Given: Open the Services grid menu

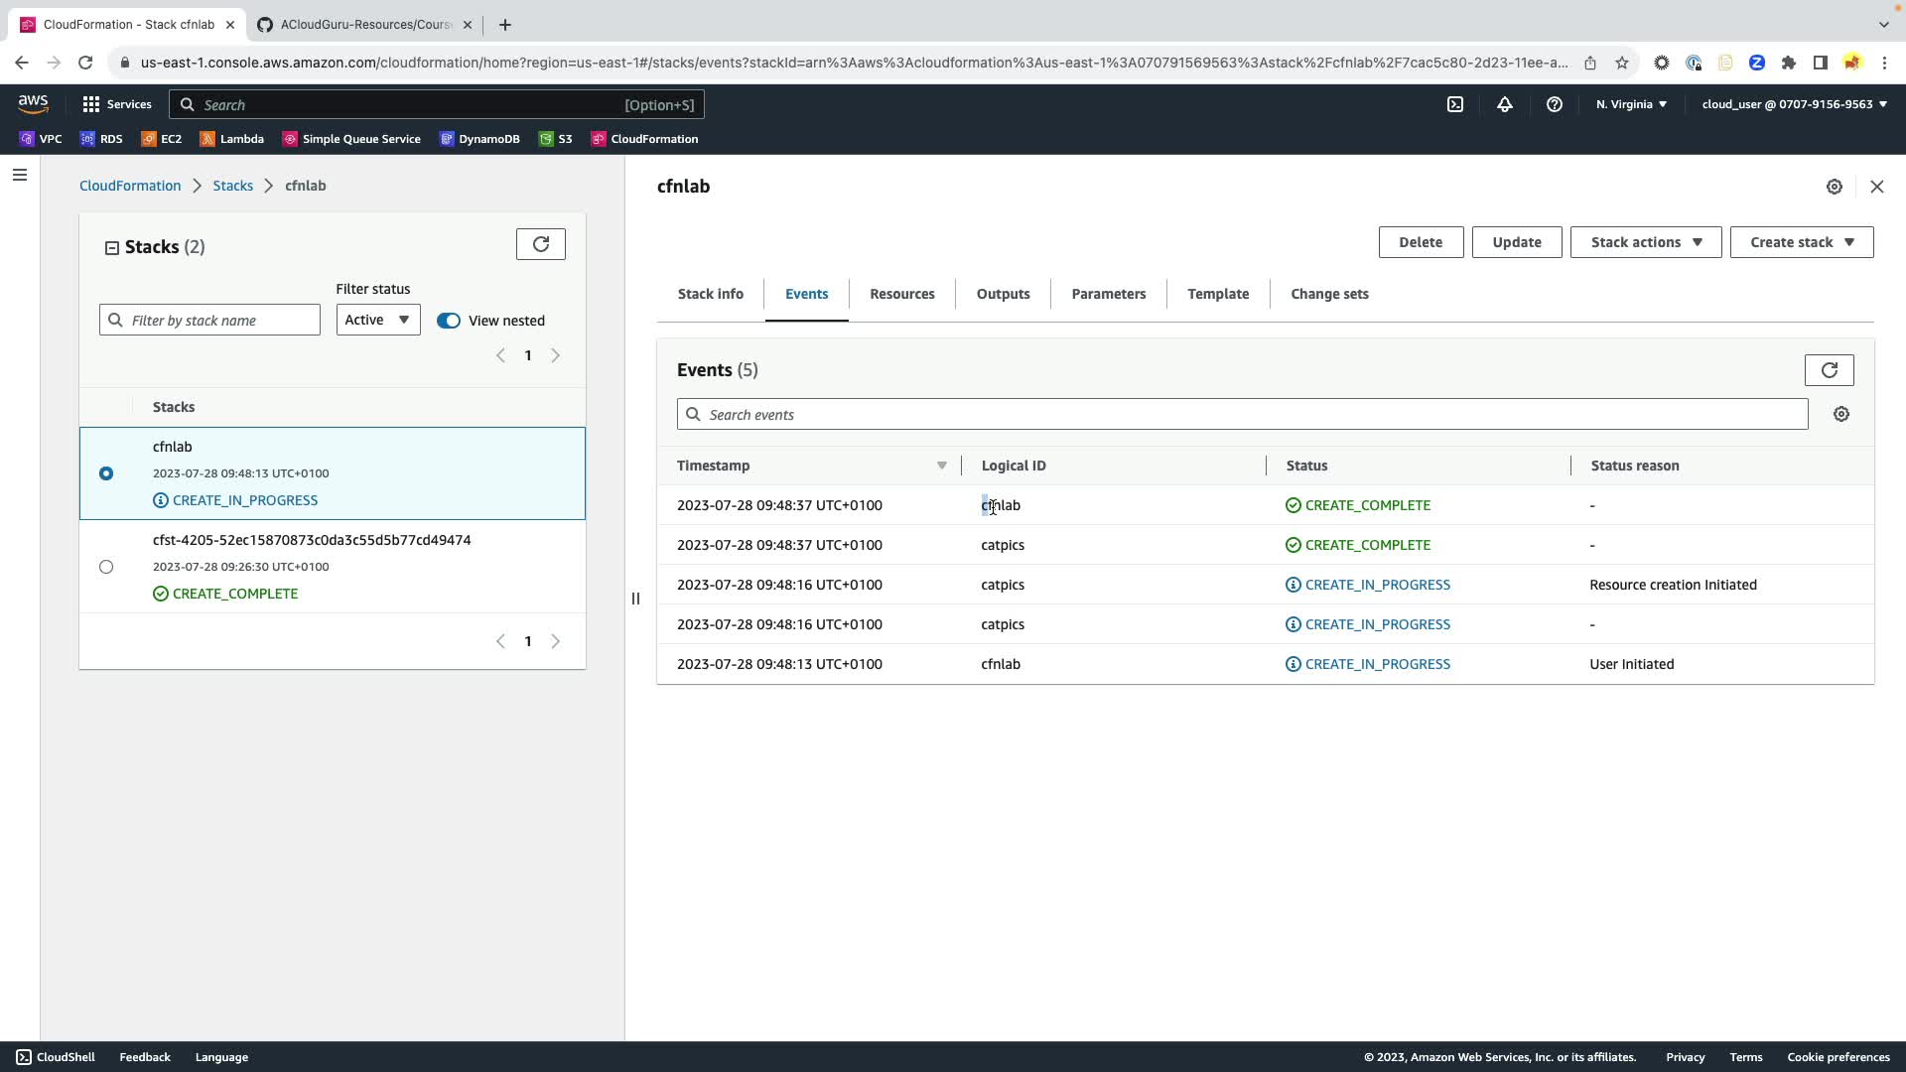Looking at the screenshot, I should (91, 104).
